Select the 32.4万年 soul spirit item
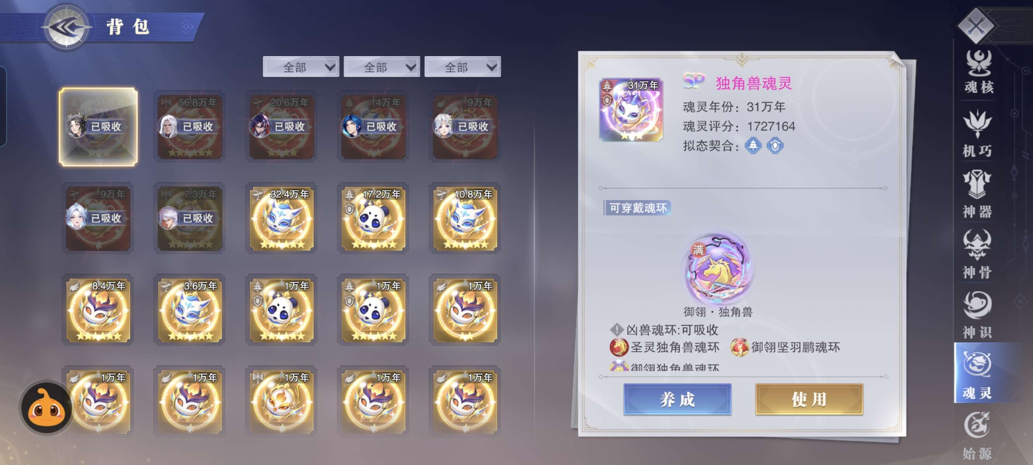This screenshot has width=1033, height=465. click(282, 219)
